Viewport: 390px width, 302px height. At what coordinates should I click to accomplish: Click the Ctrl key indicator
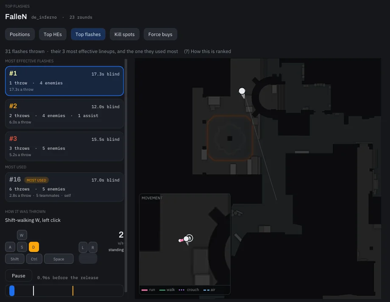coord(34,259)
